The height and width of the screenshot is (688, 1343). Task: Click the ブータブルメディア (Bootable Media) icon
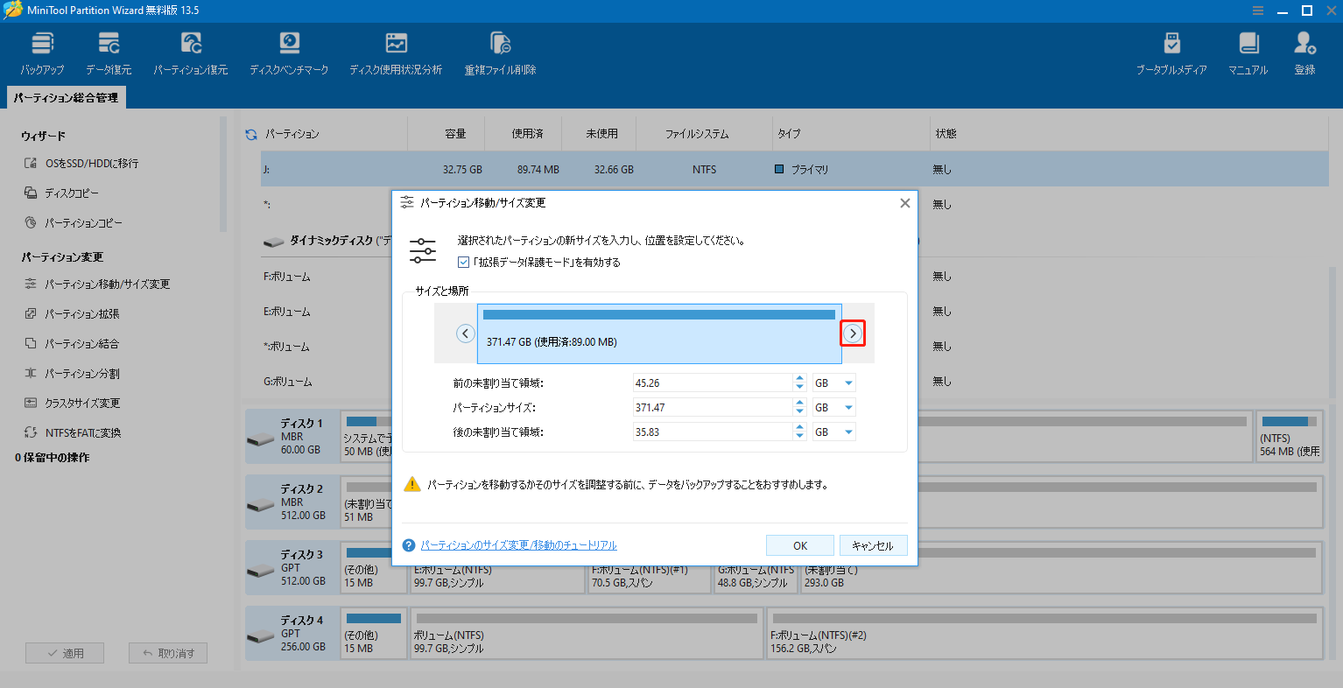coord(1170,51)
